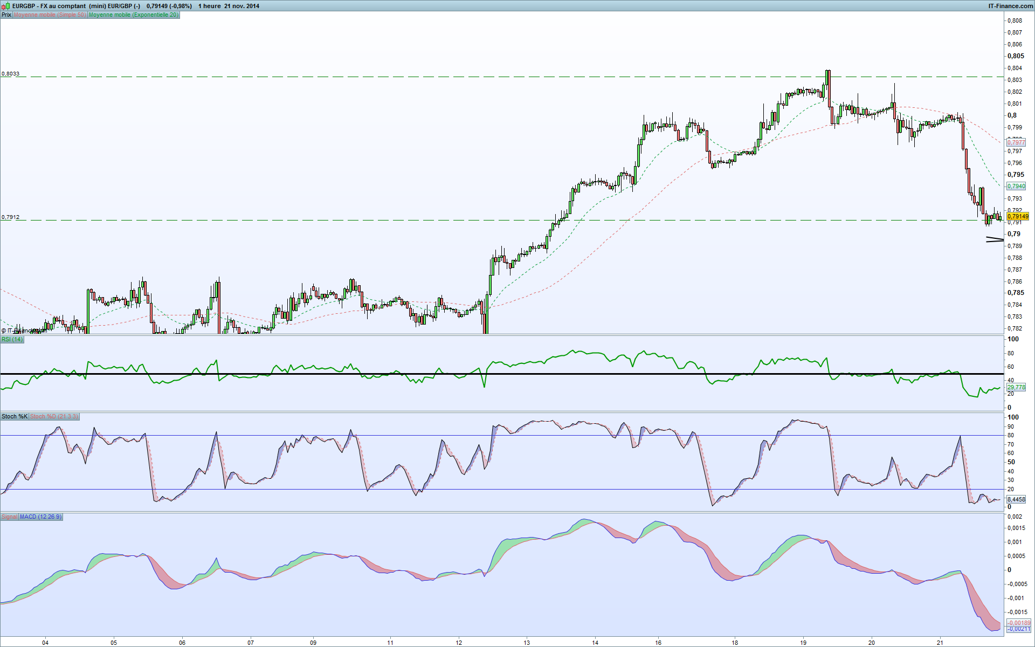Click date 16 on the time axis
Screen dimensions: 1035x647
(658, 643)
